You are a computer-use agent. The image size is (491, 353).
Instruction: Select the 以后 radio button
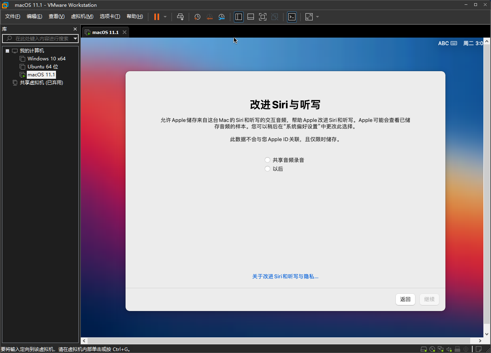pyautogui.click(x=267, y=169)
